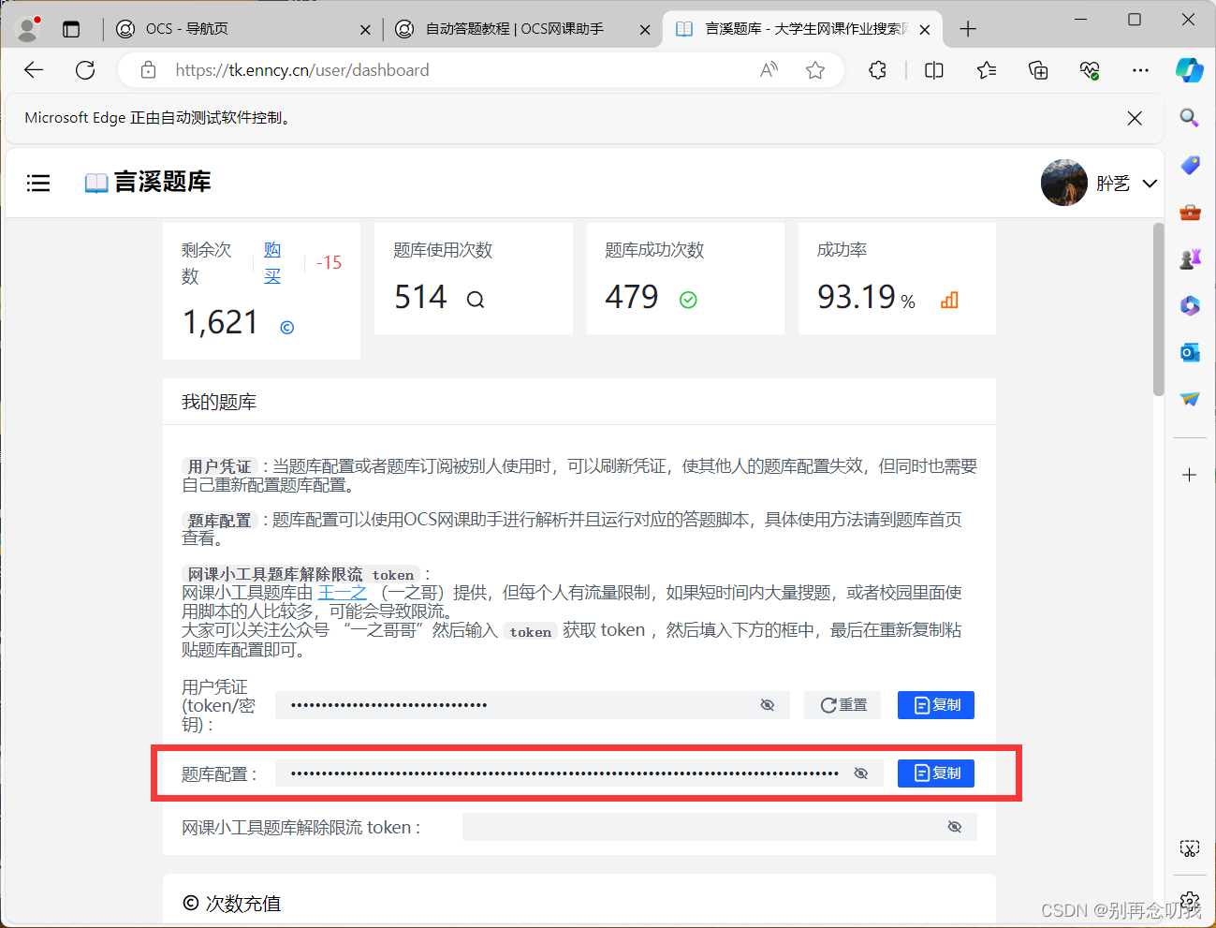Click the copyright coin icon beside 1,621

[x=287, y=327]
